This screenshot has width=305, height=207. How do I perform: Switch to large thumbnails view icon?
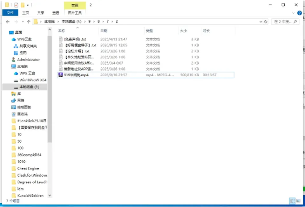pos(298,201)
